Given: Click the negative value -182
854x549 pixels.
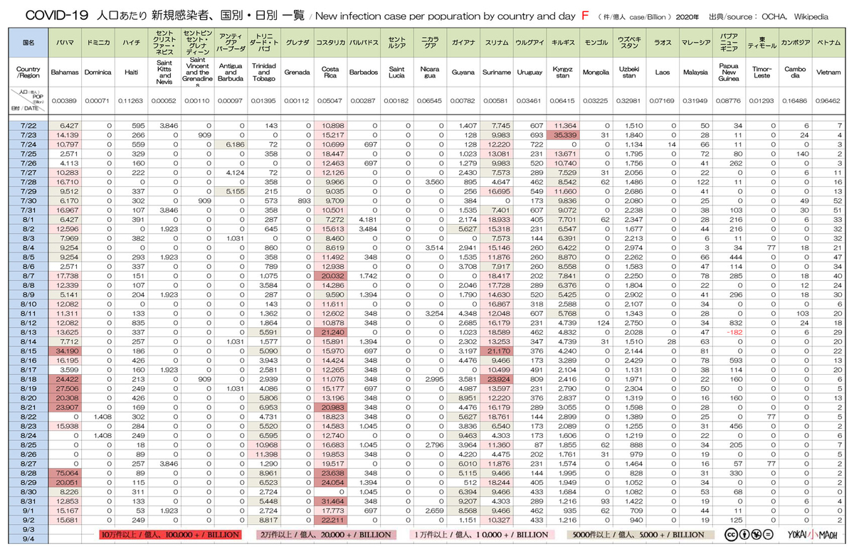Looking at the screenshot, I should pyautogui.click(x=734, y=331).
